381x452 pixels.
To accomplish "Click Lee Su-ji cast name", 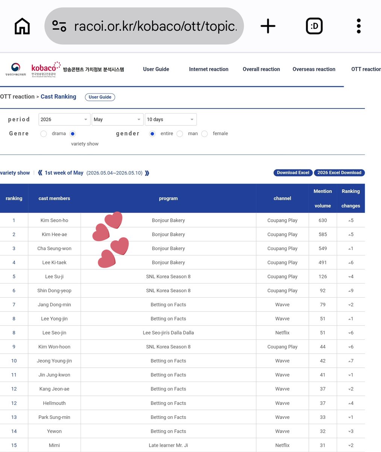I will 54,276.
